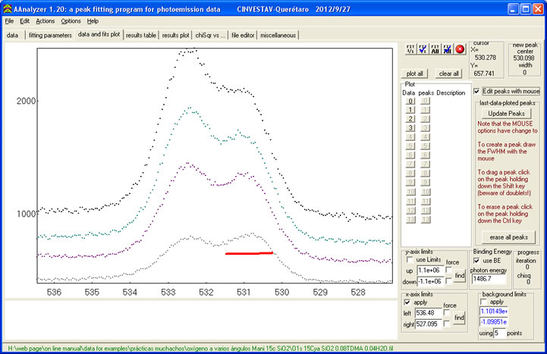This screenshot has height=354, width=547.
Task: Switch to the fitting parameters tab
Action: click(49, 35)
